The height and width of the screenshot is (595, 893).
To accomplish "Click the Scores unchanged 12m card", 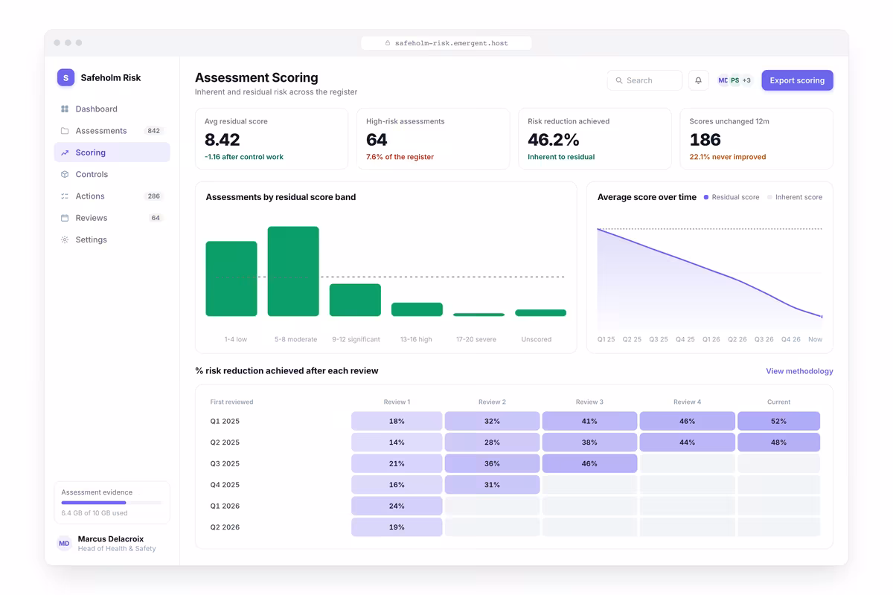I will pyautogui.click(x=756, y=139).
